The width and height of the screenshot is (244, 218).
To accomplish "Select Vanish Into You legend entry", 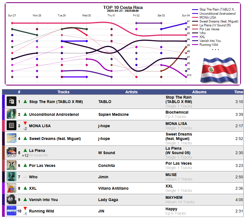I will [x=206, y=41].
